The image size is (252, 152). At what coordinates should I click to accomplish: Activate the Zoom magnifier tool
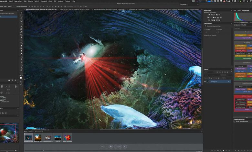pyautogui.click(x=22, y=70)
